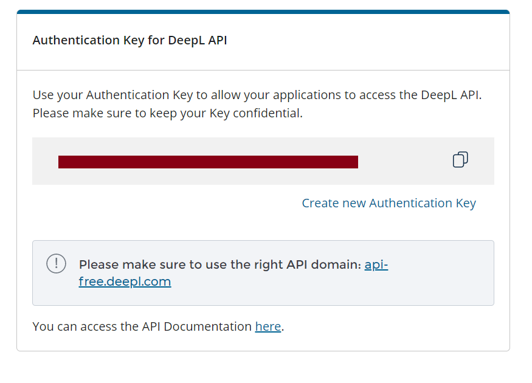The image size is (532, 383).
Task: Click 'Please make sure to use the right API domain:' text
Action: tap(220, 264)
